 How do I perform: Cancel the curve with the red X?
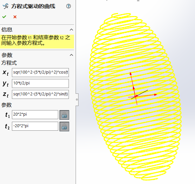click(x=15, y=17)
